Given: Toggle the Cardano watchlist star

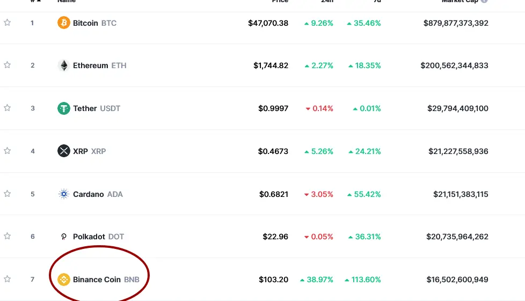Looking at the screenshot, I should (7, 194).
